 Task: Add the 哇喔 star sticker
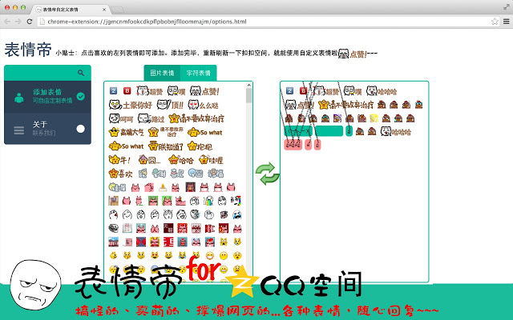click(x=211, y=160)
